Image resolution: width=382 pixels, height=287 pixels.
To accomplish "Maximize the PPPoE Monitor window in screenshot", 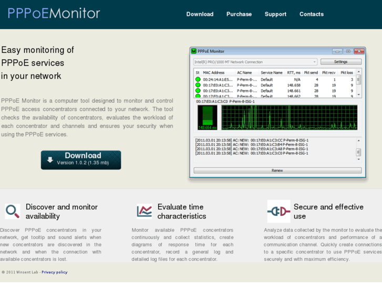I will pos(348,51).
